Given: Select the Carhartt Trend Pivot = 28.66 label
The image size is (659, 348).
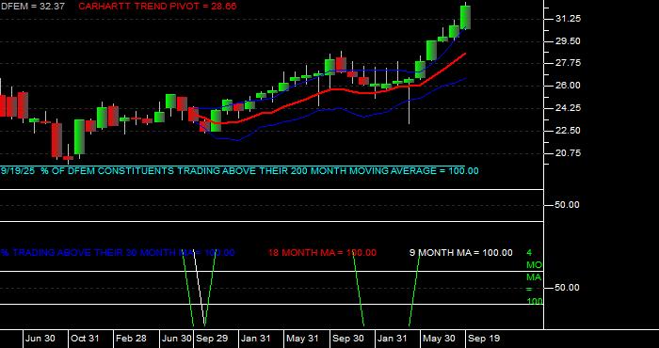Looking at the screenshot, I should coord(157,7).
